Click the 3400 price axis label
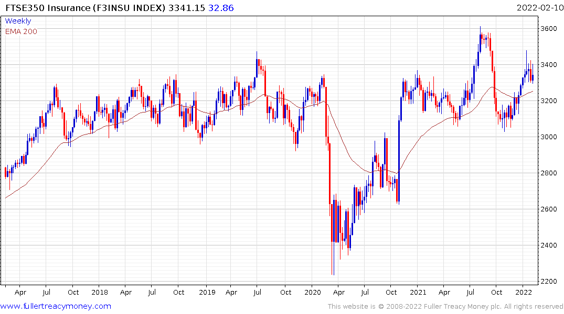The image size is (564, 314). click(x=549, y=65)
